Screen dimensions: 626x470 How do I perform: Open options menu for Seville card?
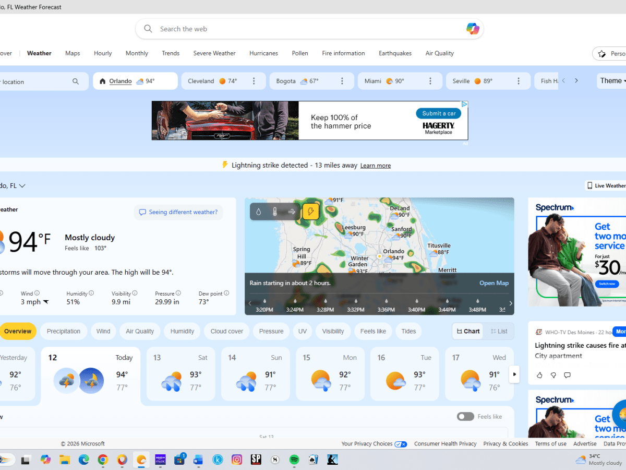coord(519,81)
